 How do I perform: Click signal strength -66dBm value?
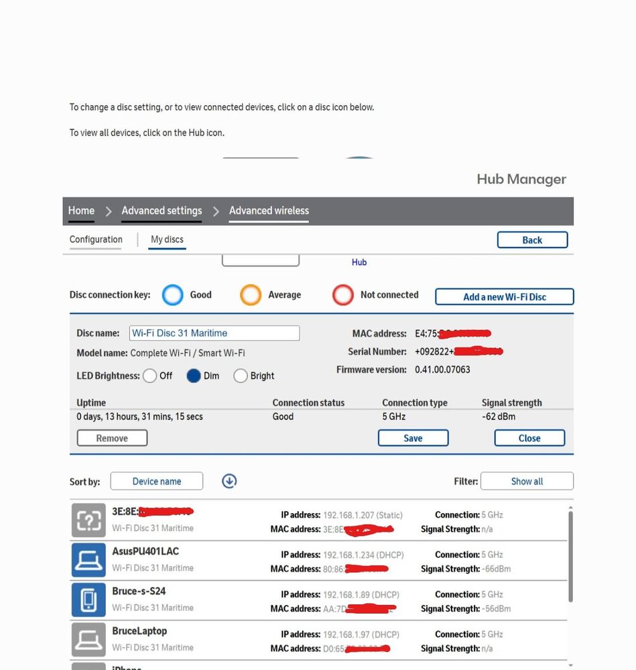[496, 569]
